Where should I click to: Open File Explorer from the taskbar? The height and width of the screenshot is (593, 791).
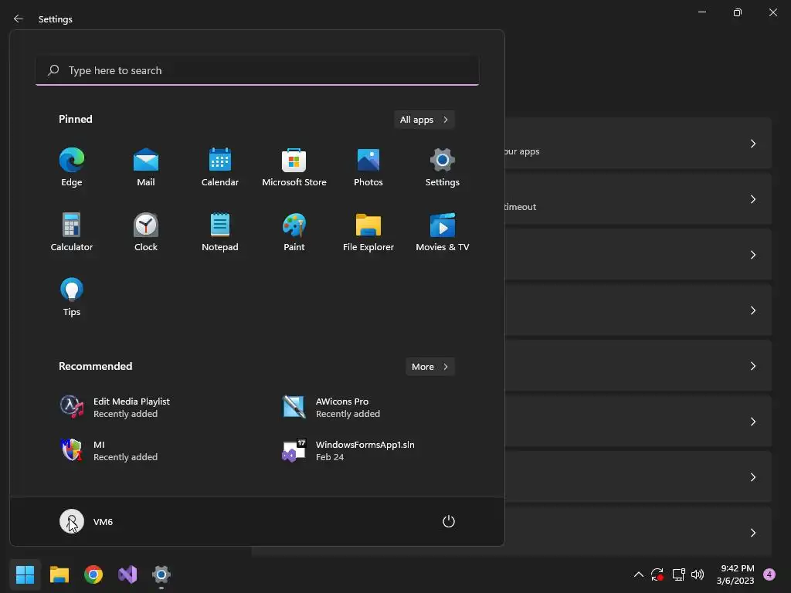coord(59,574)
